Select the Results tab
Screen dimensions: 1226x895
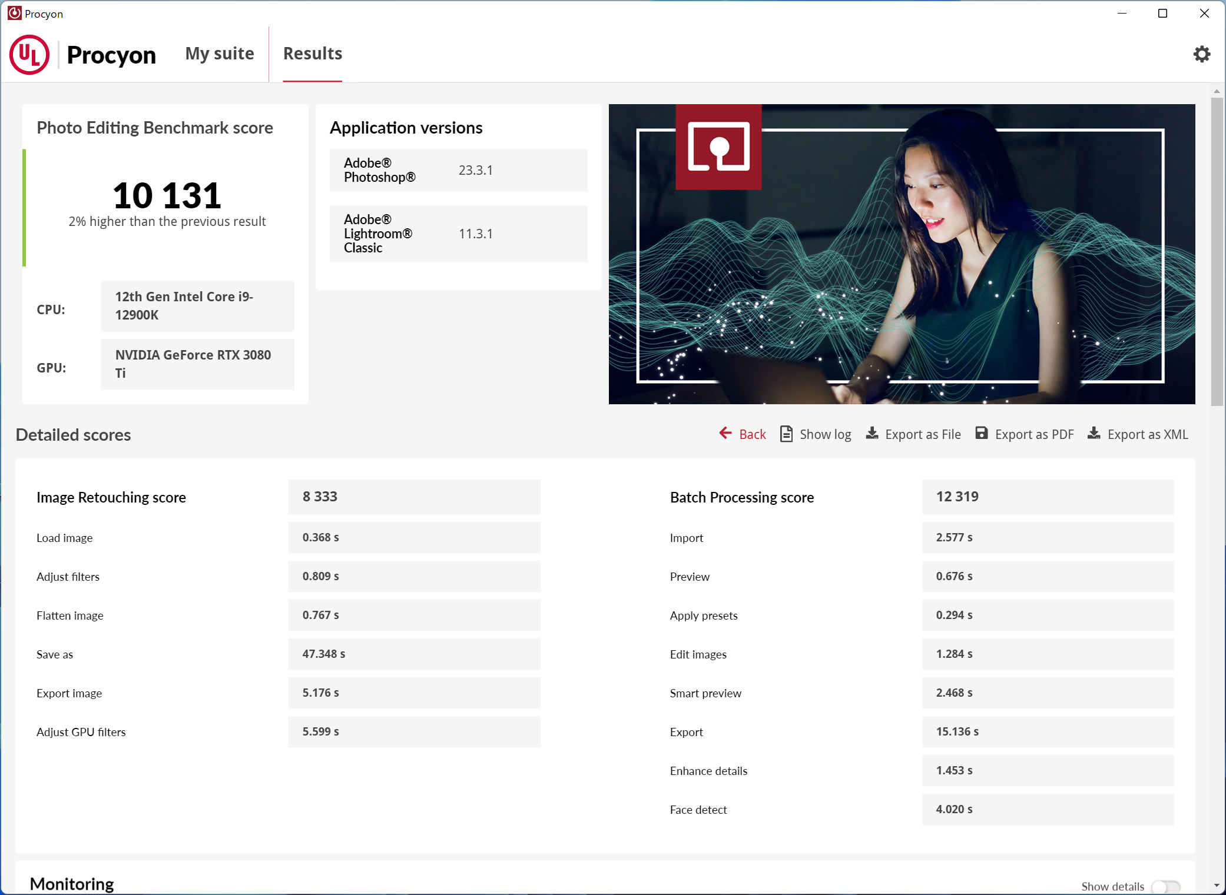click(312, 54)
